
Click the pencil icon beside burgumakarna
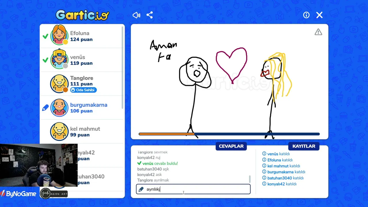[45, 108]
